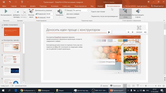Open the ribbon display options icon
The image size is (166, 93).
[148, 2]
